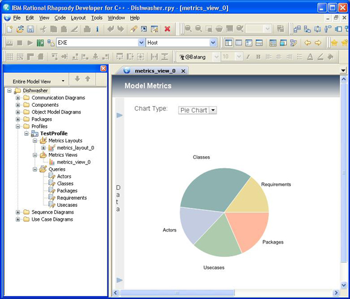This screenshot has width=350, height=299.
Task: Click the red X delete icon
Action: 167,29
